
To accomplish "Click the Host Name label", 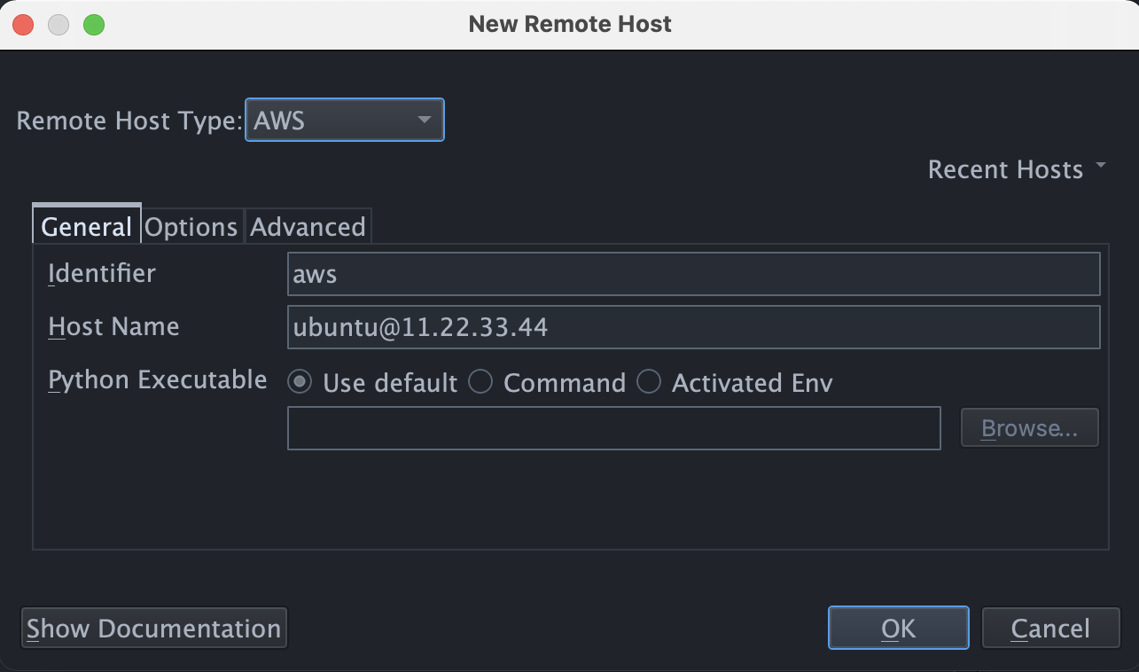I will (113, 326).
